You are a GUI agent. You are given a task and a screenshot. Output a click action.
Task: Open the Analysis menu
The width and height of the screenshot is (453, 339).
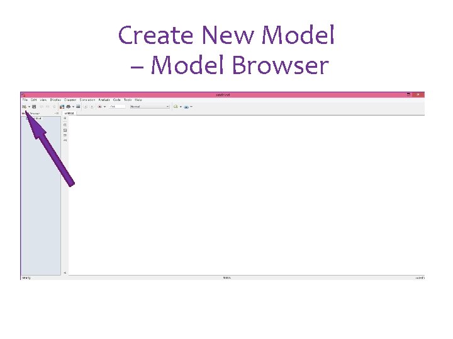(104, 100)
